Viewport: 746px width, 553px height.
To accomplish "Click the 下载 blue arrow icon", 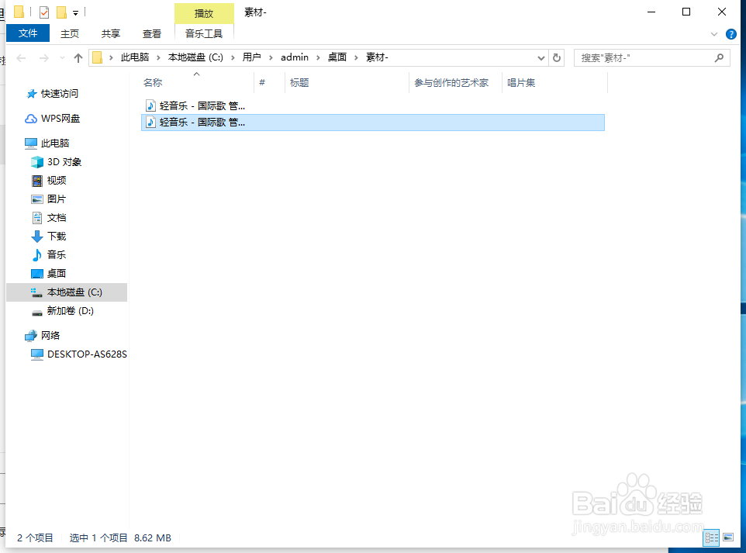I will [37, 236].
